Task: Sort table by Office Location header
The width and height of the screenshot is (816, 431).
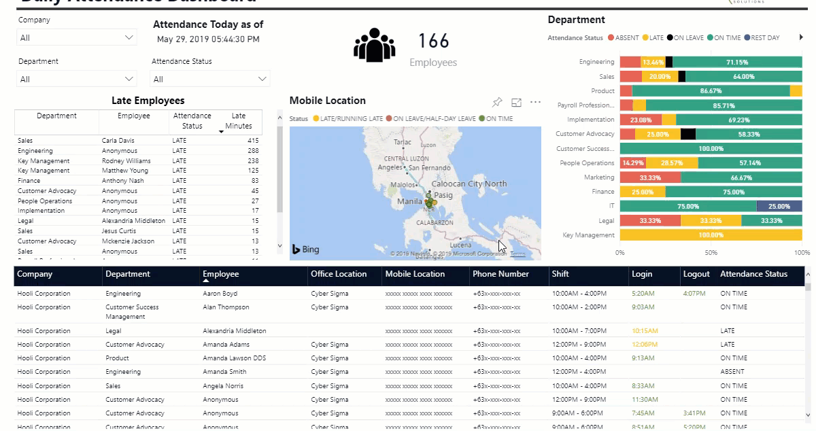Action: tap(339, 274)
